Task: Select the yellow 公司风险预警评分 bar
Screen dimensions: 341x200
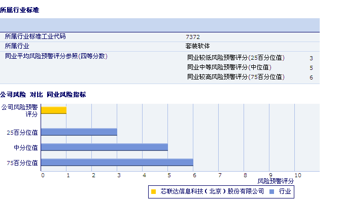Action: tap(54, 110)
